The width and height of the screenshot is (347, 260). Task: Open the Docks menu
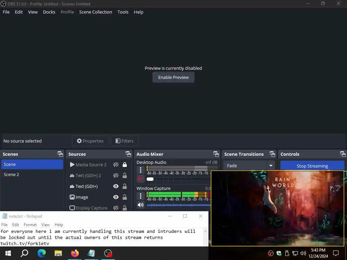click(49, 12)
